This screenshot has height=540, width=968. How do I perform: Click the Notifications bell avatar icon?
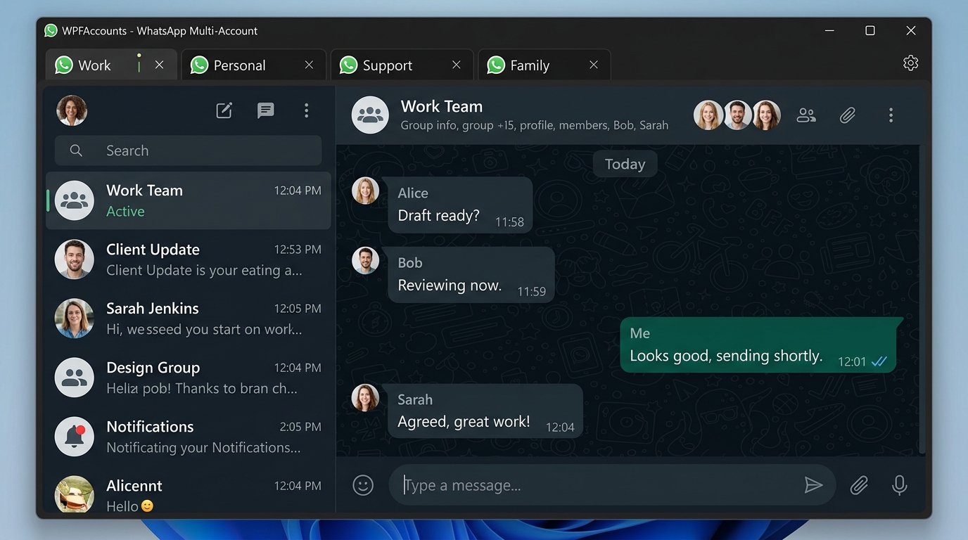click(x=75, y=437)
